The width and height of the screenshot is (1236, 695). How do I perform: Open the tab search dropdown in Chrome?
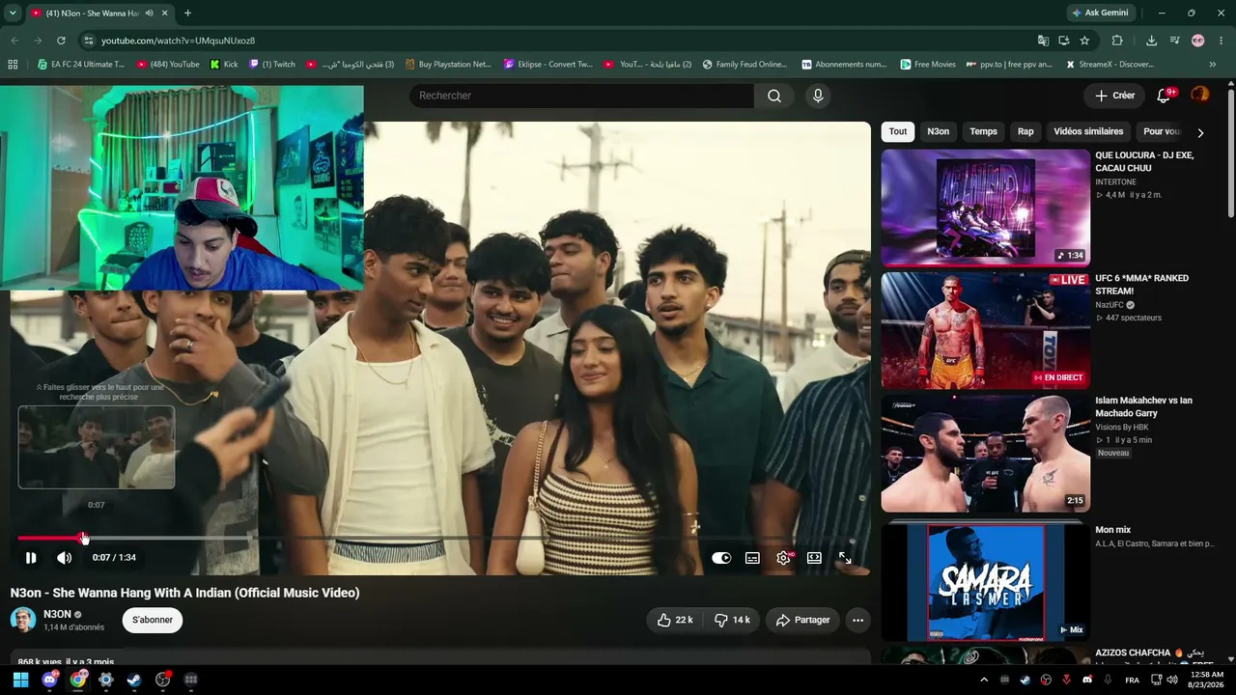[13, 14]
